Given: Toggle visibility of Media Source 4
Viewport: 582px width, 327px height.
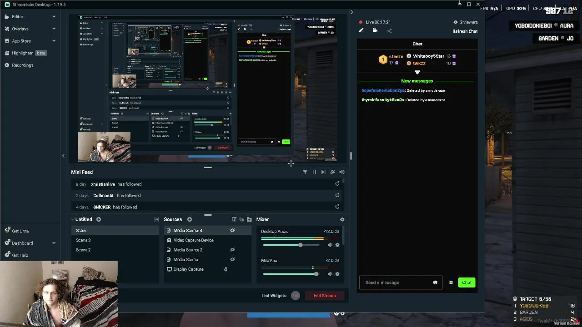Looking at the screenshot, I should (232, 231).
